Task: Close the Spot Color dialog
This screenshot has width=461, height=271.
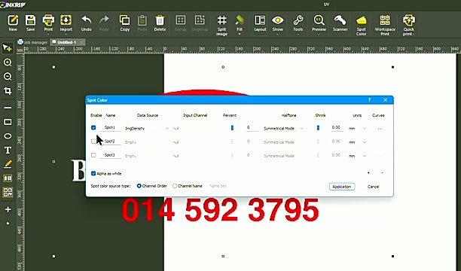Action: (385, 100)
